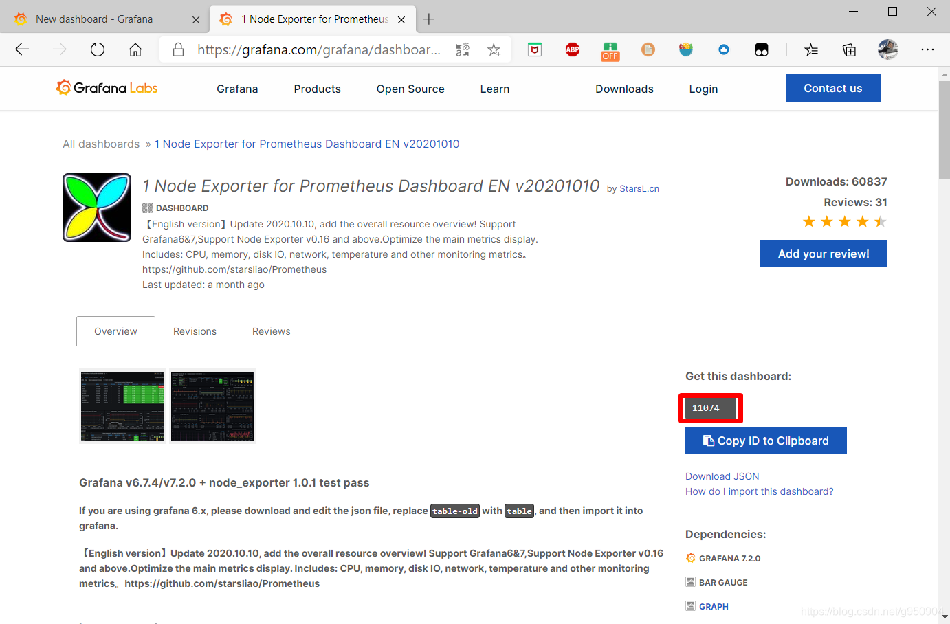Go to All dashboards breadcrumb
Image resolution: width=950 pixels, height=624 pixels.
[x=101, y=144]
